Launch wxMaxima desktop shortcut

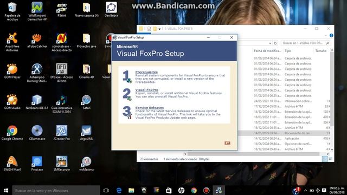click(86, 164)
